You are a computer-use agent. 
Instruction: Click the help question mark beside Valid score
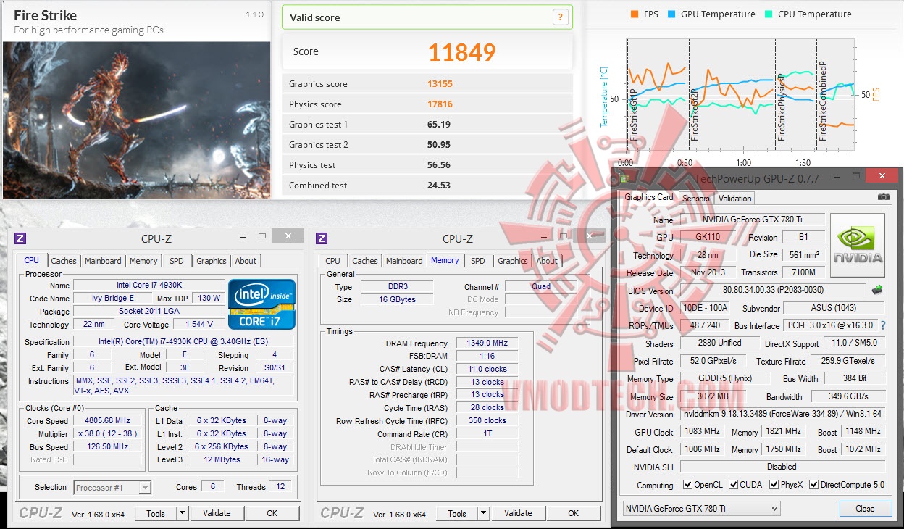(x=559, y=17)
